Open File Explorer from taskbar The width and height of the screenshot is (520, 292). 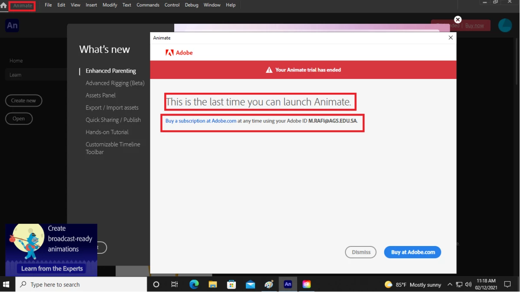pos(212,284)
